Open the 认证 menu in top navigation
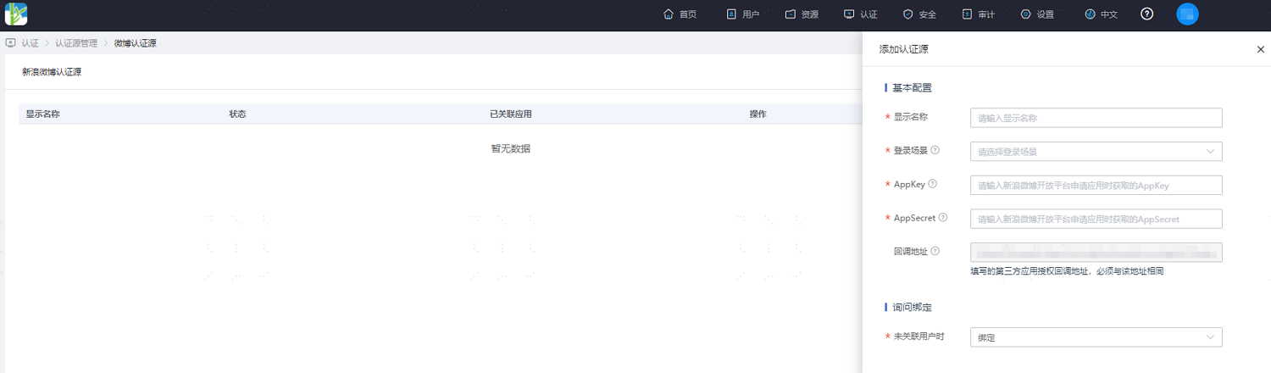 pyautogui.click(x=869, y=14)
